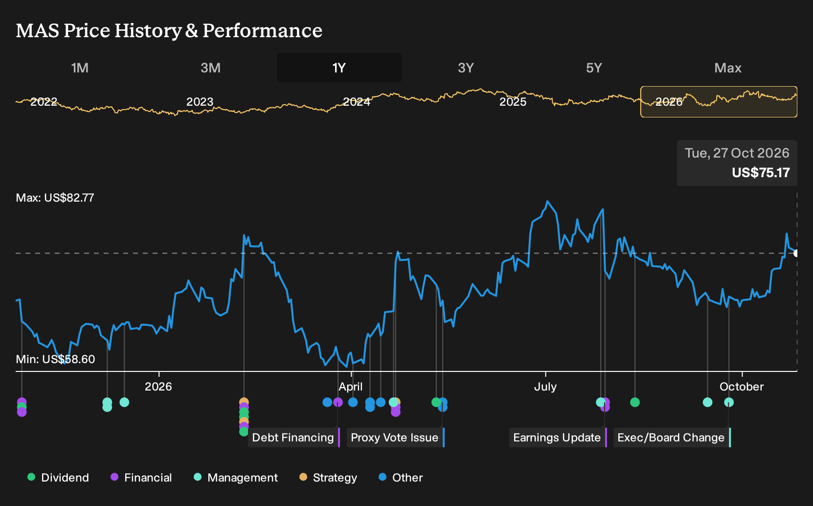Click the highlighted 2026 range selector box
This screenshot has width=813, height=506.
(x=719, y=102)
